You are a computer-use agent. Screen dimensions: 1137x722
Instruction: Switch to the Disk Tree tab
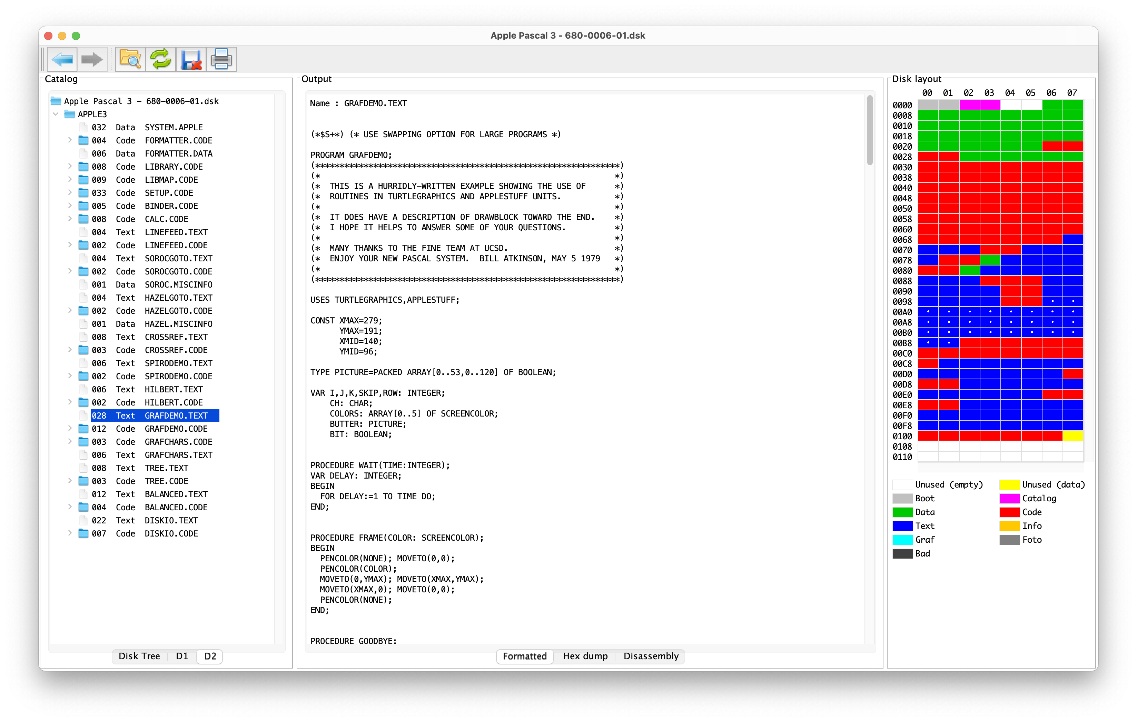(139, 656)
